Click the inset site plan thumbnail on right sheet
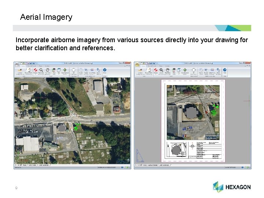 click(x=177, y=150)
